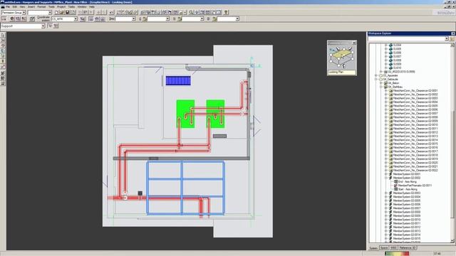The image size is (456, 256).
Task: Open the Help menu
Action: tap(92, 6)
